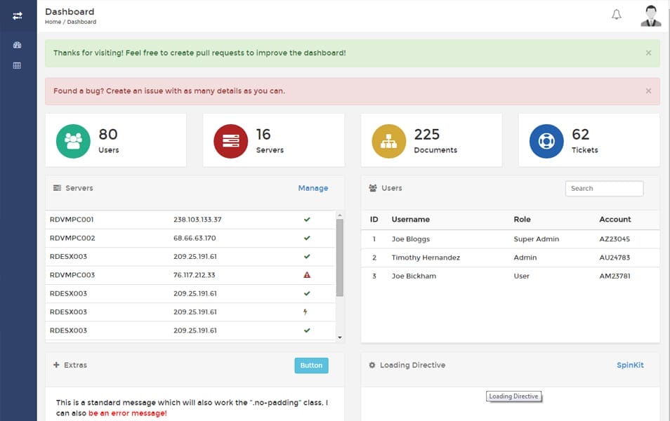Open the tables grid icon in sidebar
670x421 pixels.
click(x=18, y=66)
